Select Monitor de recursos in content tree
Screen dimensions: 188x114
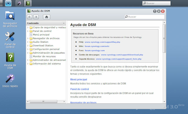coord(44,56)
